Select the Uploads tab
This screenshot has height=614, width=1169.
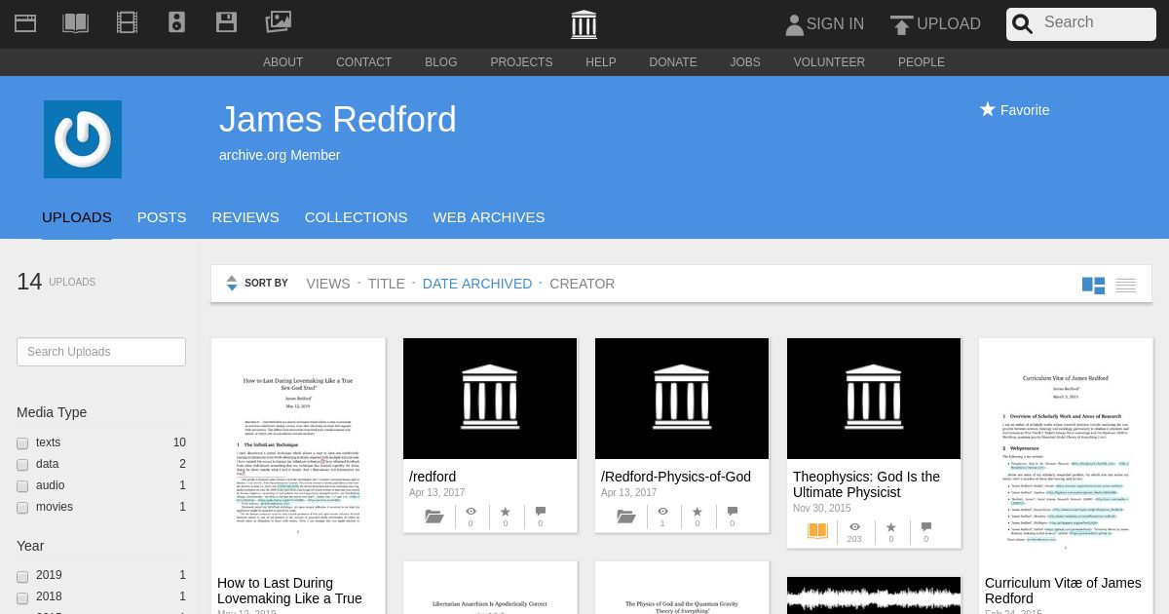[77, 217]
